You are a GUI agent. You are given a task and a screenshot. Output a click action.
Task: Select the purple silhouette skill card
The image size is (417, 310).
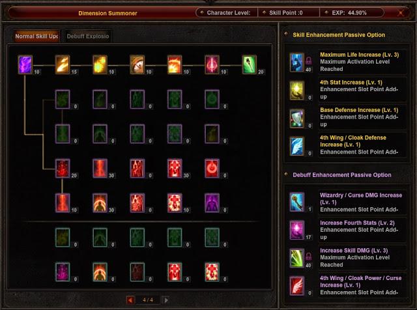tap(212, 203)
